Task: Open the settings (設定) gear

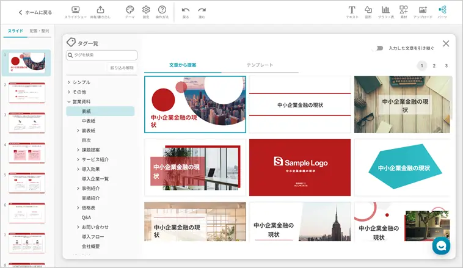Action: click(x=146, y=12)
